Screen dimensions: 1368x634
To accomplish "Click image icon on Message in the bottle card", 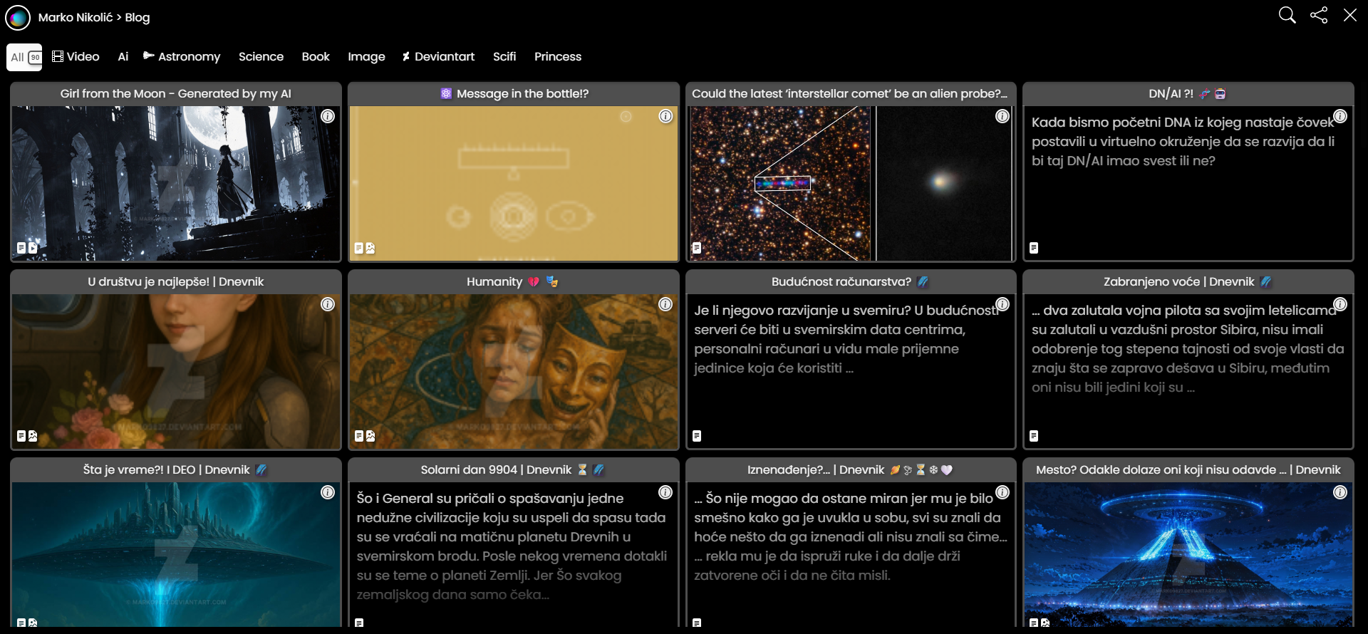I will (x=370, y=248).
